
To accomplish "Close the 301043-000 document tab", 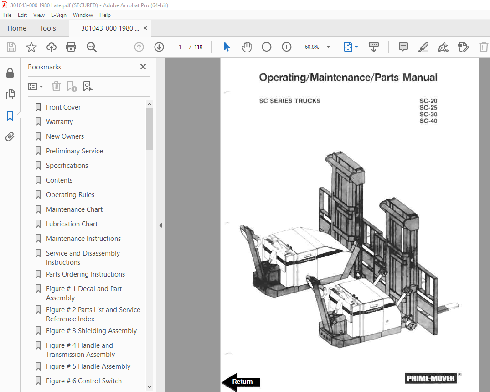I will tap(145, 28).
